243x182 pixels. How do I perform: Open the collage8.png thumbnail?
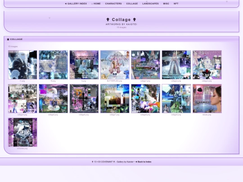tap(145, 98)
